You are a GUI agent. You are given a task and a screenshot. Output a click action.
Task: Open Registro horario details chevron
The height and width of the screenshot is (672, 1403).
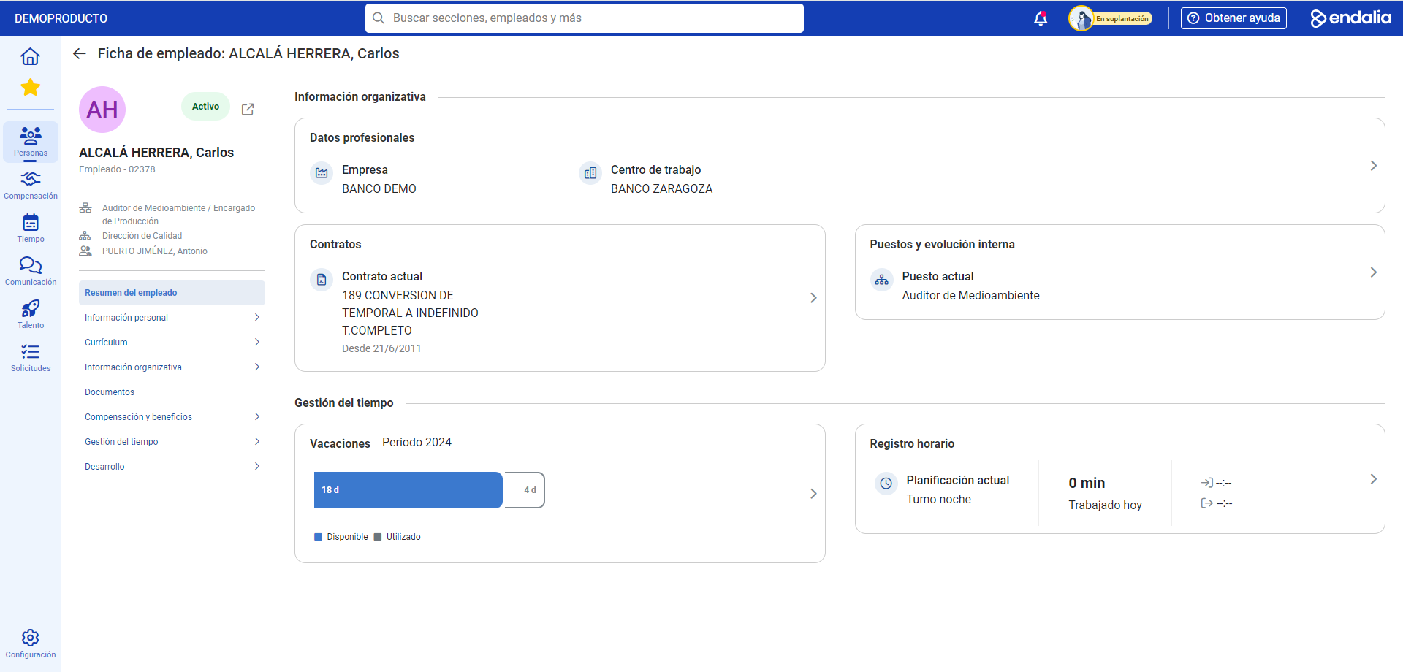1374,479
